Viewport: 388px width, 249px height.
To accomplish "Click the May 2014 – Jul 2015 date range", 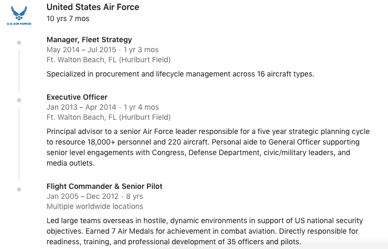I will point(81,50).
